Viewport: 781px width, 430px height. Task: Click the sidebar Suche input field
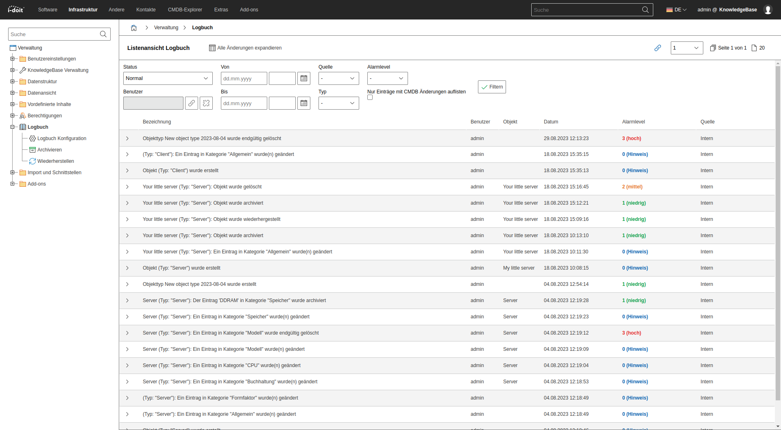coord(54,35)
